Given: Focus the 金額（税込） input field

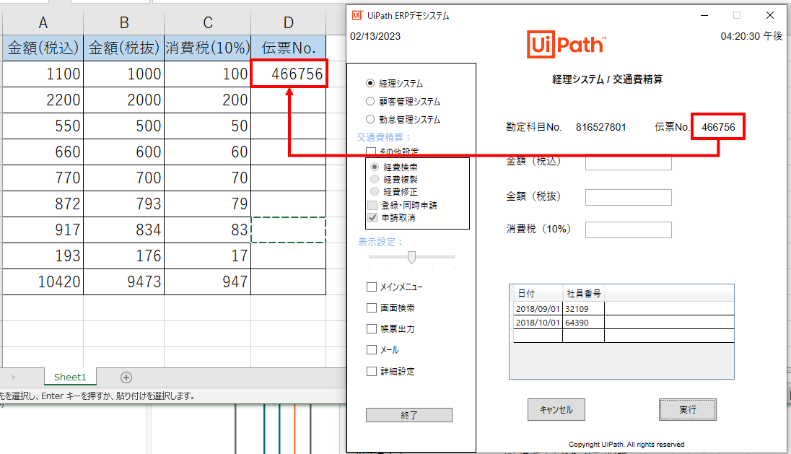Looking at the screenshot, I should click(629, 162).
